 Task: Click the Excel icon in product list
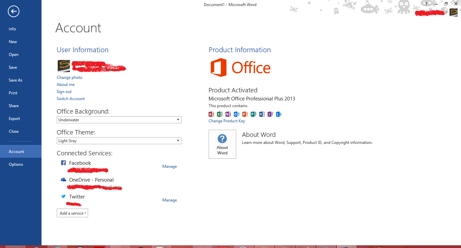tap(220, 114)
